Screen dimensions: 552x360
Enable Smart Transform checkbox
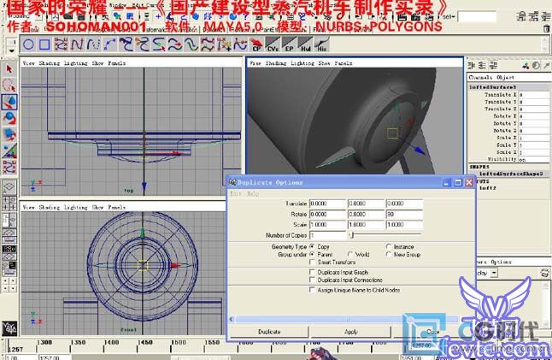(x=312, y=262)
